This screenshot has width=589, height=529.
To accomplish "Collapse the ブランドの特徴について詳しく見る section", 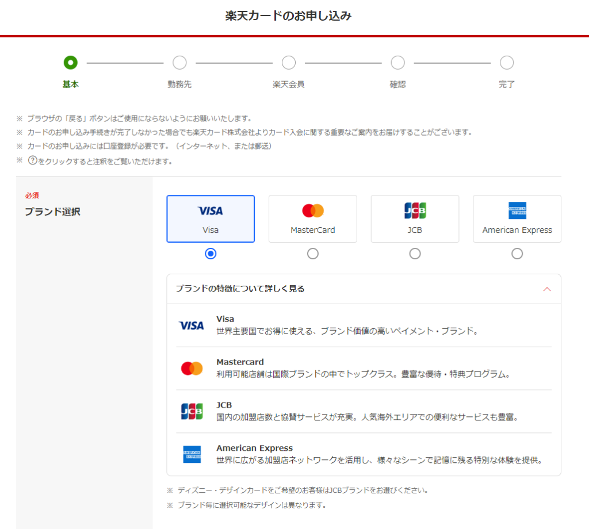I will 364,289.
